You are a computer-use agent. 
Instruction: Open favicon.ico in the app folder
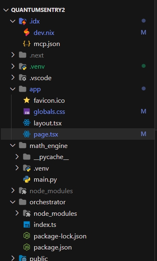point(49,101)
